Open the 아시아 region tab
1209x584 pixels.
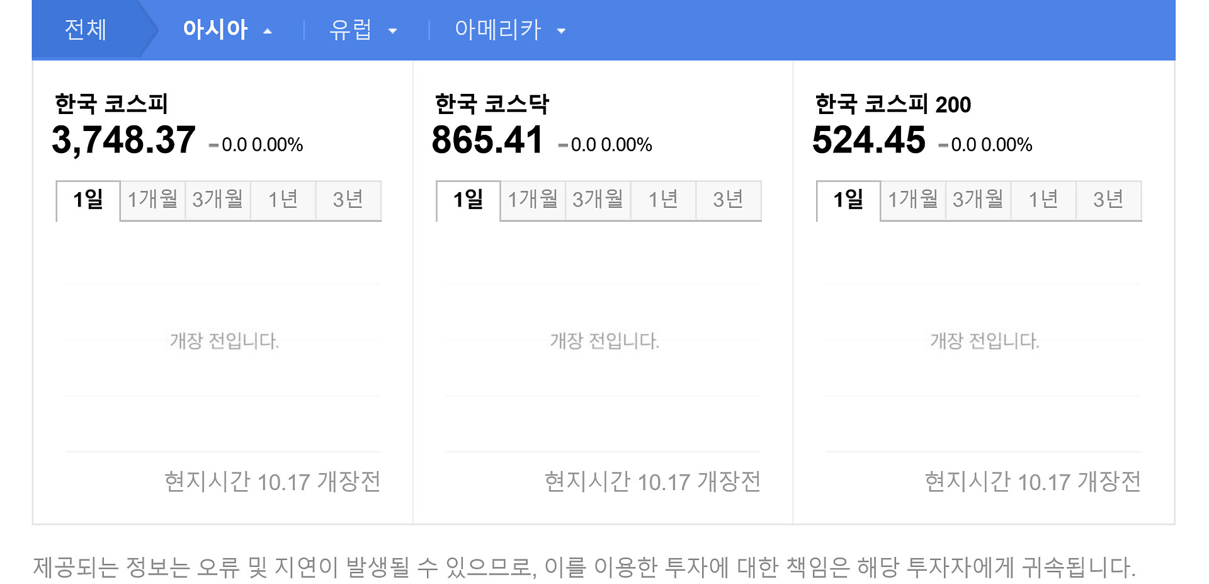click(215, 30)
